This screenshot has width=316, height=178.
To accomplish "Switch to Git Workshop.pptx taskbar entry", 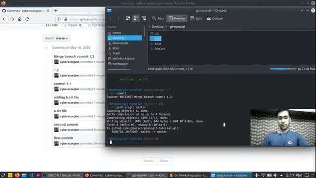I will pos(189,176).
